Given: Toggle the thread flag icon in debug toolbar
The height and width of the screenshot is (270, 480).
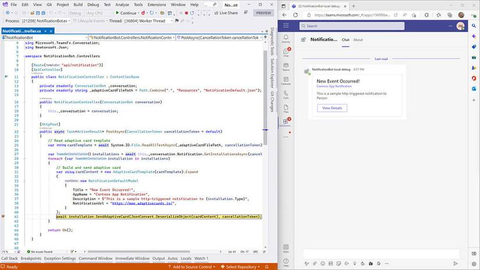Looking at the screenshot, I should (x=177, y=20).
